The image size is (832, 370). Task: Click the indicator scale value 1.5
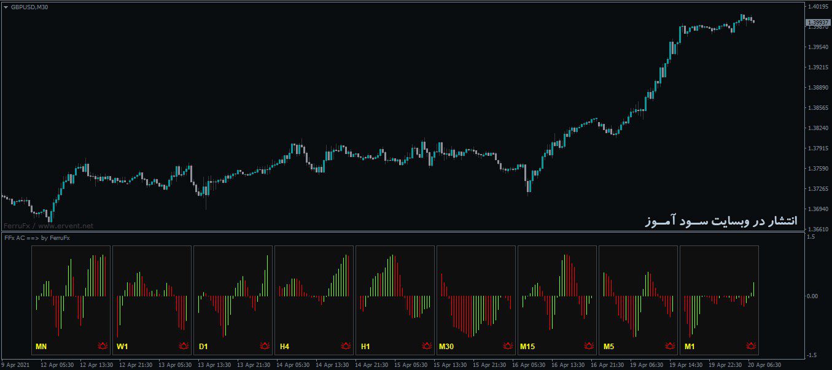[811, 237]
